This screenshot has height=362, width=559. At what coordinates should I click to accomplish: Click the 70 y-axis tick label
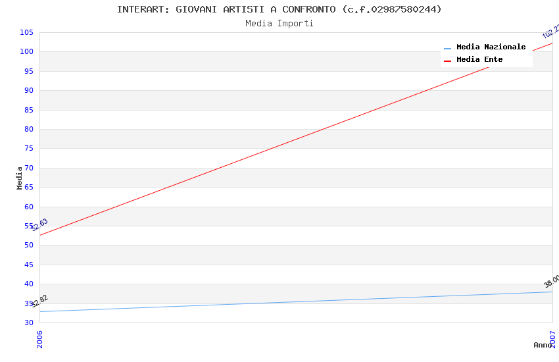click(29, 168)
